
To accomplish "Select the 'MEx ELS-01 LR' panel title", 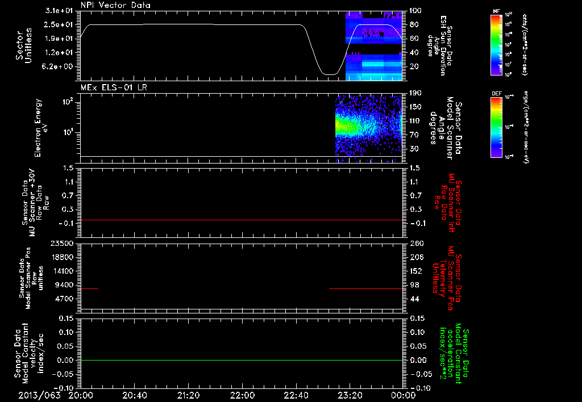I will pos(114,87).
